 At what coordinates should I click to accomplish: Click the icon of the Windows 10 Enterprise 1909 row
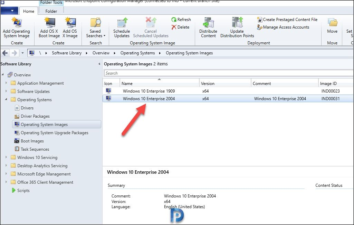pos(108,91)
